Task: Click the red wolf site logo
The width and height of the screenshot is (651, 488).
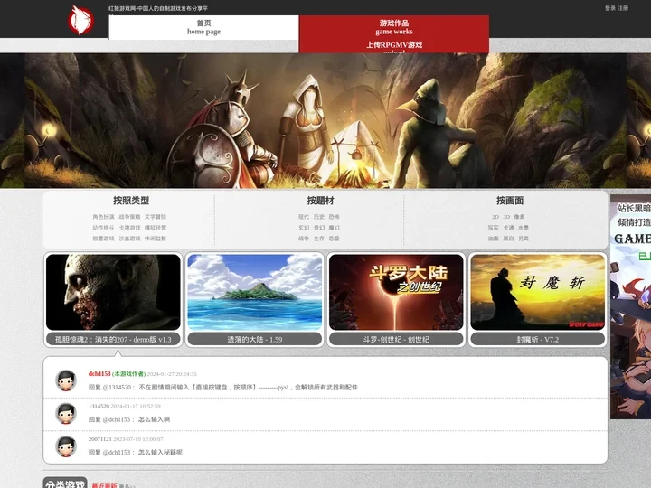Action: (81, 20)
